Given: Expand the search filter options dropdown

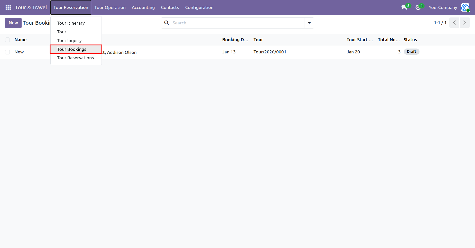Looking at the screenshot, I should pyautogui.click(x=309, y=23).
